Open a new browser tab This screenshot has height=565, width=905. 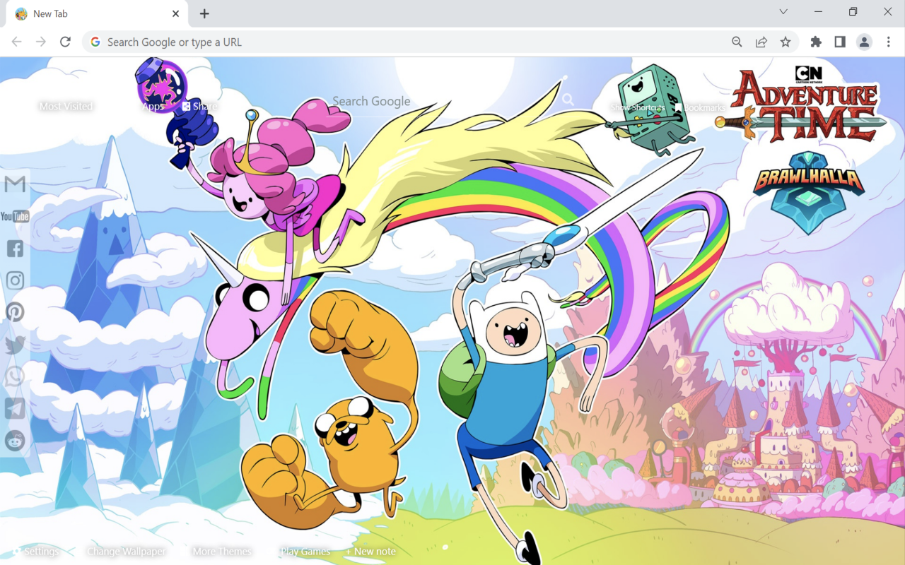coord(204,13)
